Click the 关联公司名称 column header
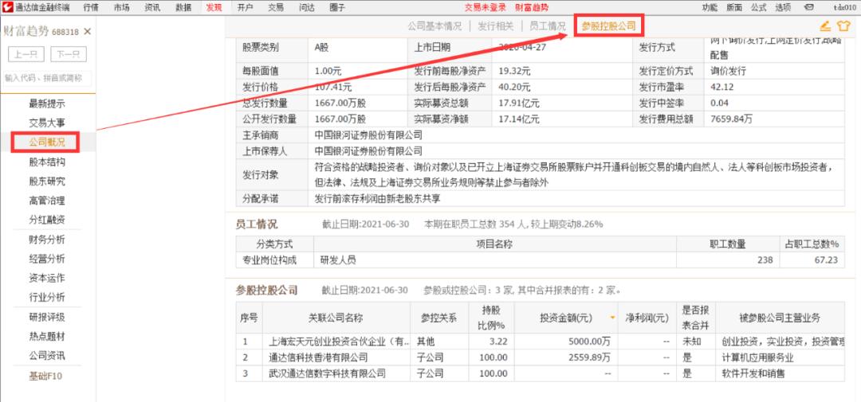This screenshot has width=861, height=402. 336,318
